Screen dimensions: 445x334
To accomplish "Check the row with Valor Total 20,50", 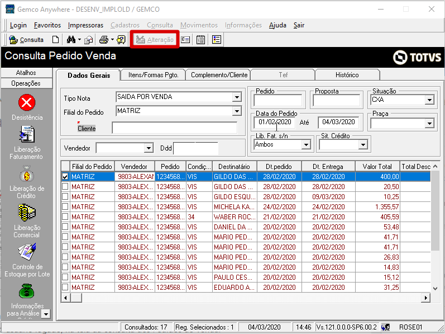I will pyautogui.click(x=65, y=187).
